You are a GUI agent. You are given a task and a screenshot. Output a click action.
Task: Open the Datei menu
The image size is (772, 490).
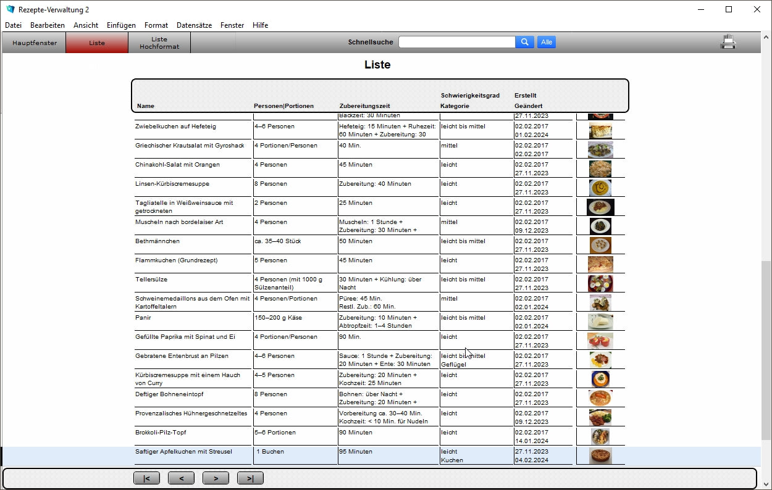(x=13, y=25)
